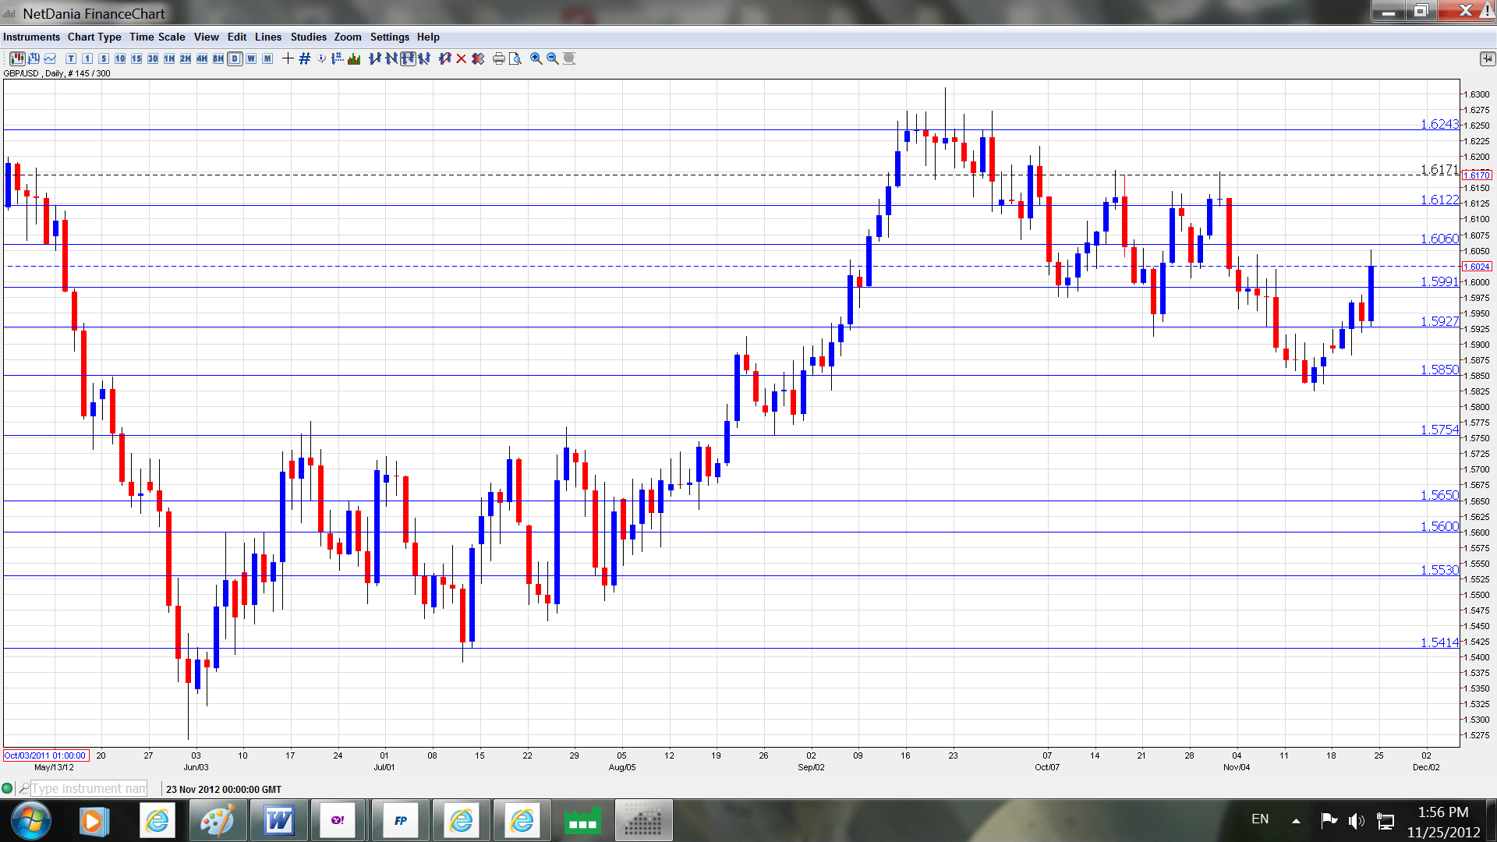Switch to 4H time scale
Image resolution: width=1497 pixels, height=842 pixels.
(x=202, y=58)
